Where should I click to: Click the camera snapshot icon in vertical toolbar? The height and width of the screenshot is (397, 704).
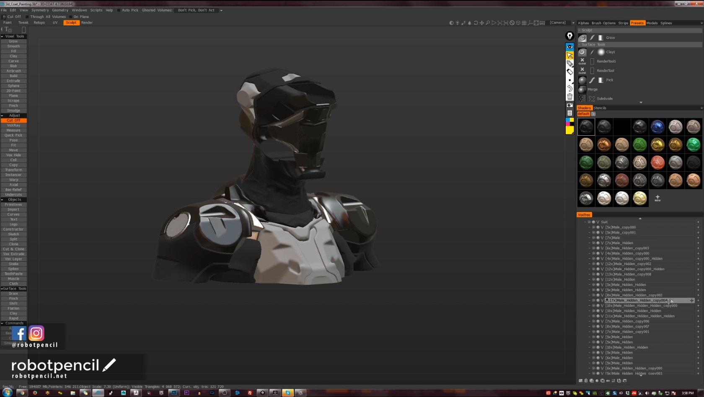(x=569, y=105)
